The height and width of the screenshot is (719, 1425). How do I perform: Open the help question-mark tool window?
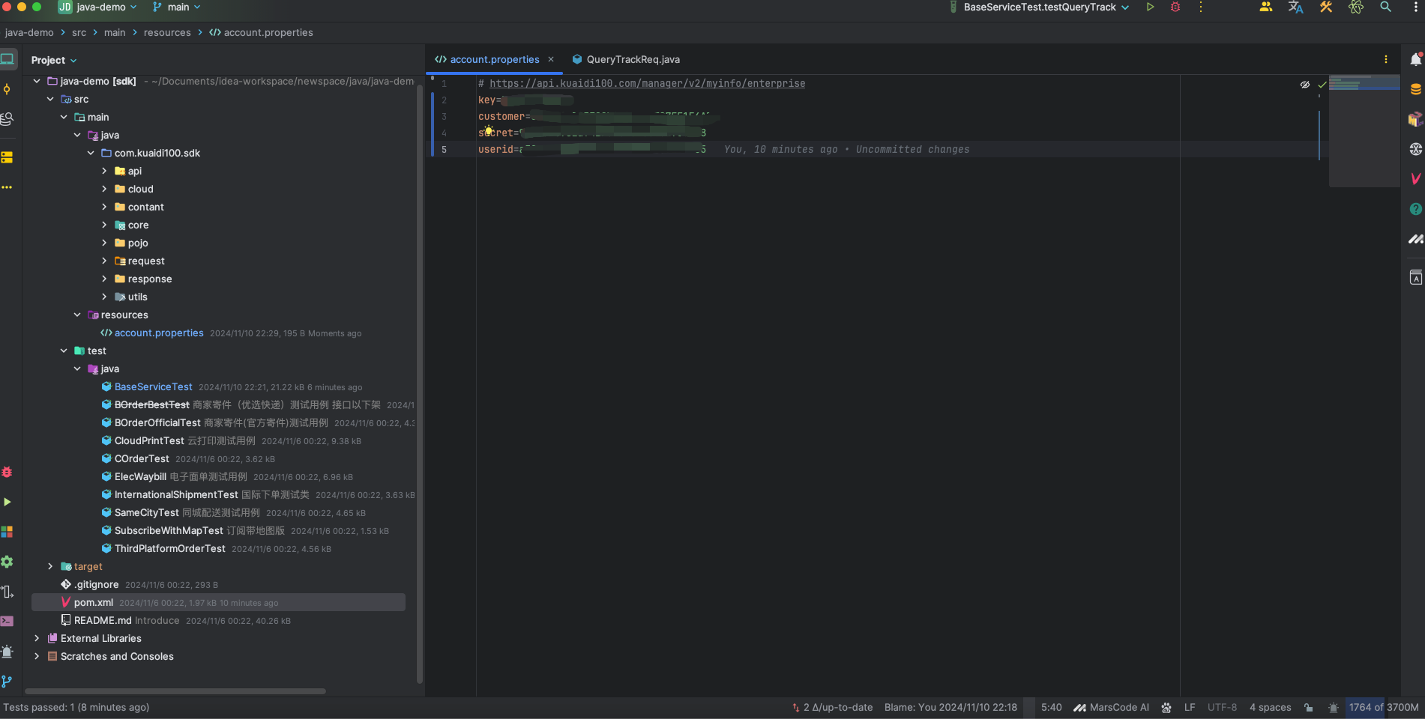[x=1416, y=209]
